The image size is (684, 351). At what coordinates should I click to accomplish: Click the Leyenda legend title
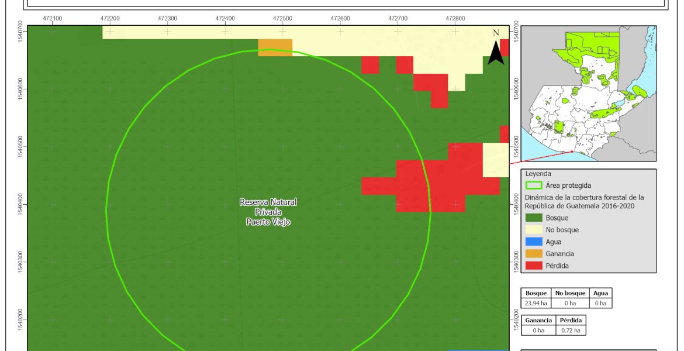tap(537, 174)
